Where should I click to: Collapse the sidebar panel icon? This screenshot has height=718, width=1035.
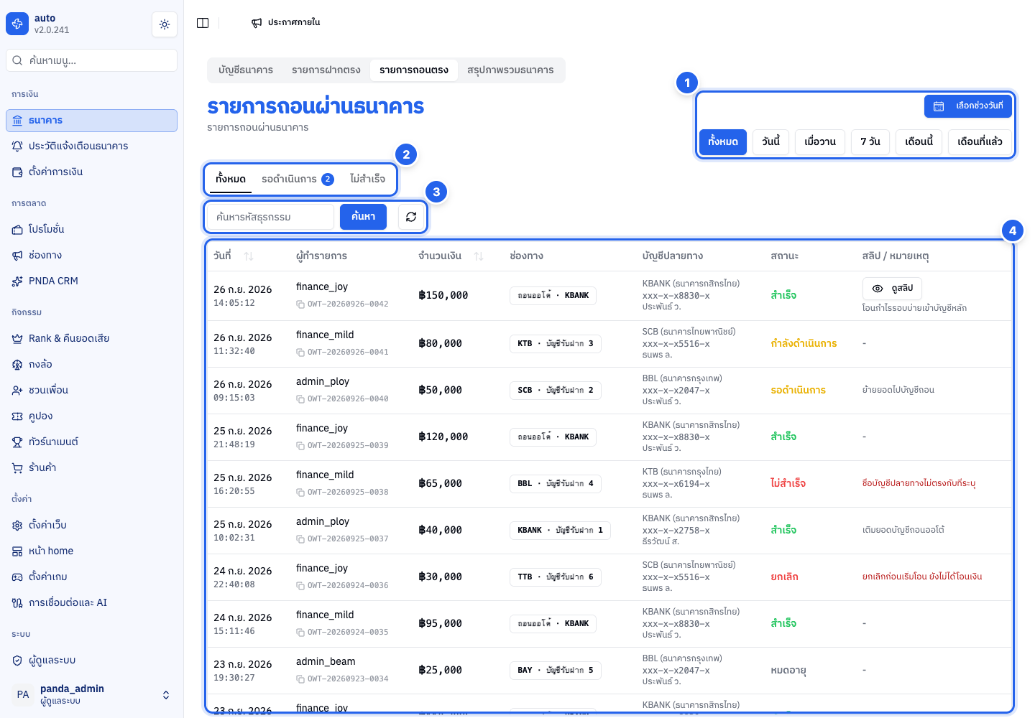coord(203,23)
